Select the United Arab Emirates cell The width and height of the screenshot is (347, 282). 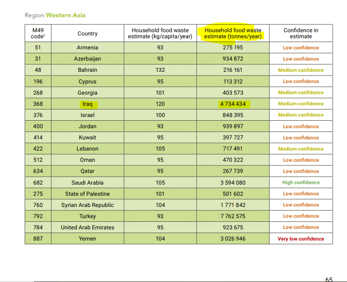[x=88, y=227]
